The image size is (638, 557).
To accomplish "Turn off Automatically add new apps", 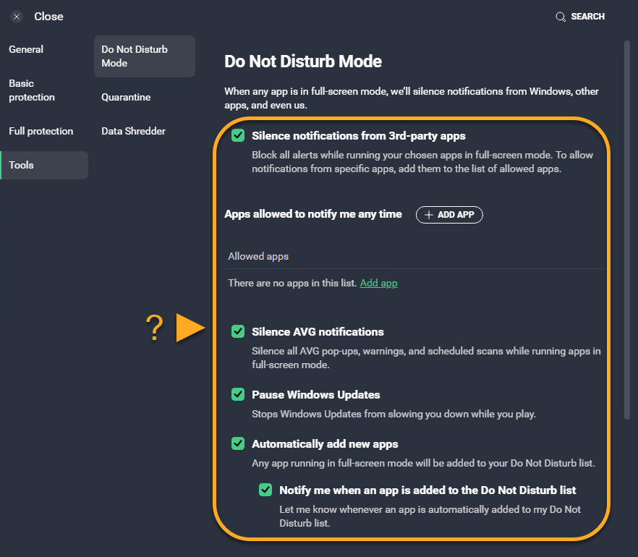I will 238,443.
